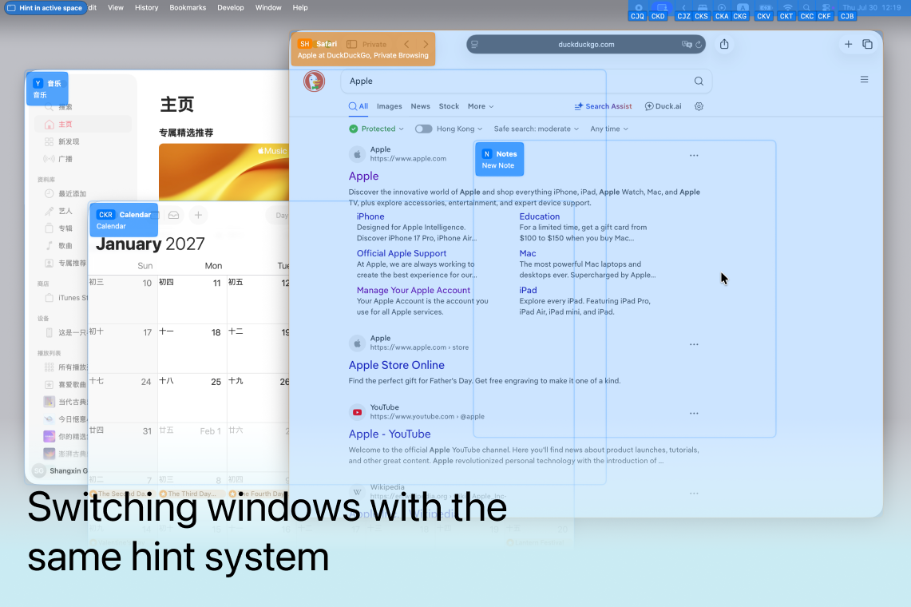Open the Apple result title link

(x=364, y=177)
